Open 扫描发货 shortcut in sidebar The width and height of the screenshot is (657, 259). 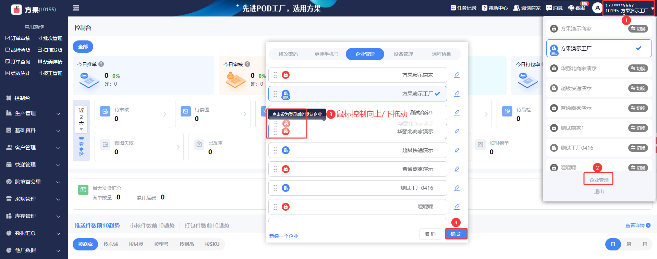pyautogui.click(x=50, y=50)
